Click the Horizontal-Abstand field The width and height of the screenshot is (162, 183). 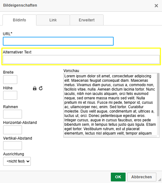point(13,130)
